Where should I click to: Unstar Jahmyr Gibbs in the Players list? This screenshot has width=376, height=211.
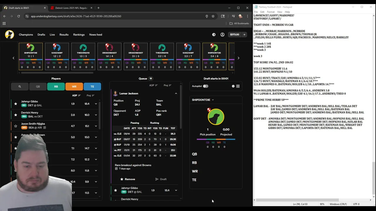pos(16,104)
